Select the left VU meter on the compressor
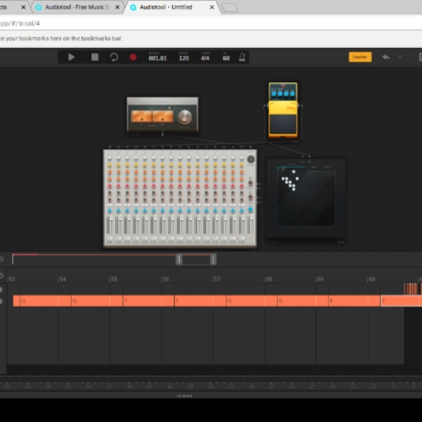Screen dimensions: 422x422 [141, 117]
